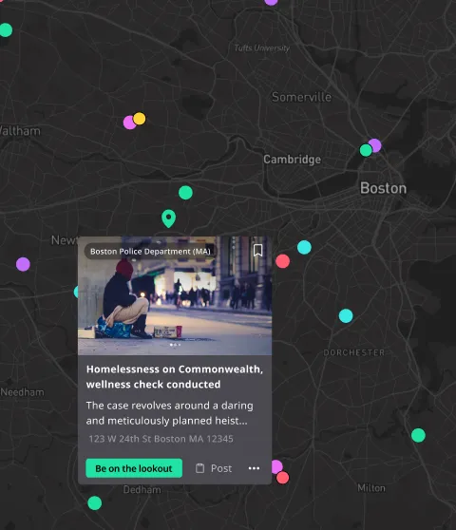The image size is (456, 530).
Task: Click the Boston city label
Action: pyautogui.click(x=383, y=188)
